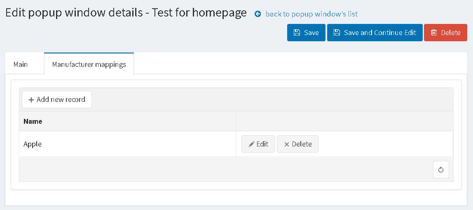The width and height of the screenshot is (473, 210).
Task: Delete the Apple mapping record
Action: tap(298, 144)
